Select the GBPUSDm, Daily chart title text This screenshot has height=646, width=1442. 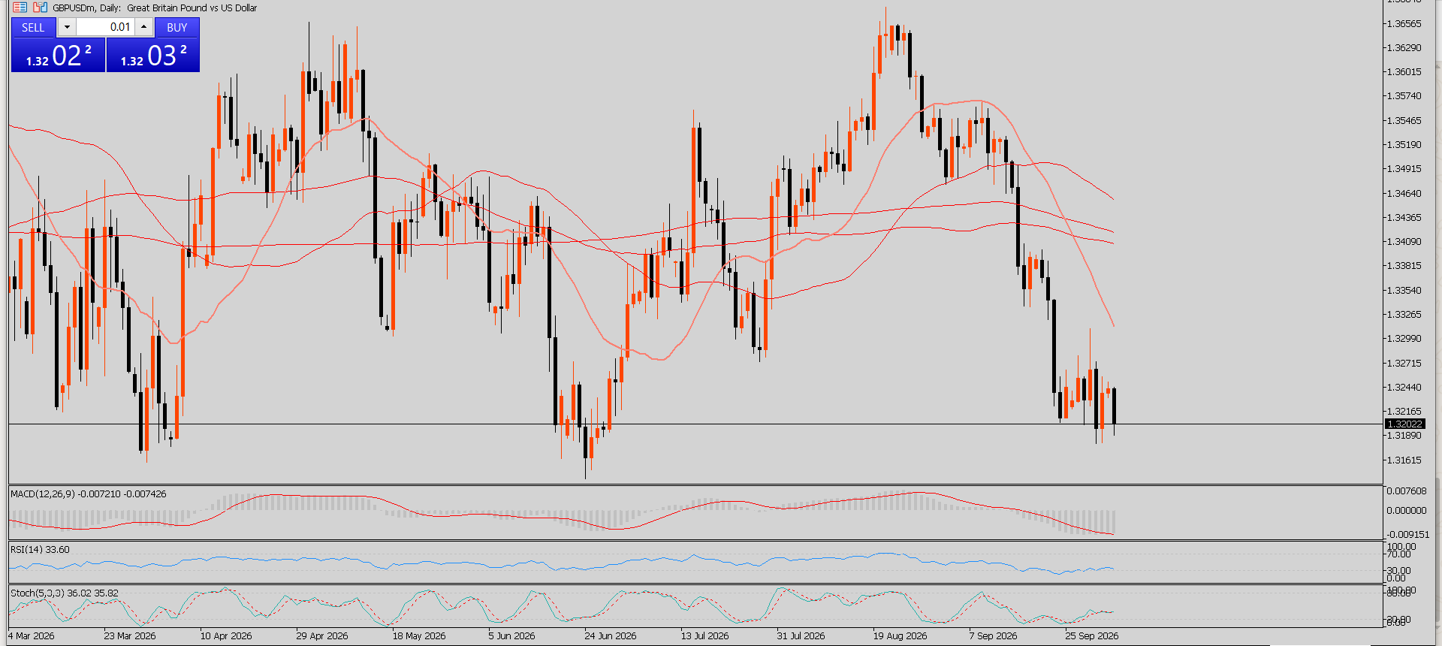click(x=155, y=8)
